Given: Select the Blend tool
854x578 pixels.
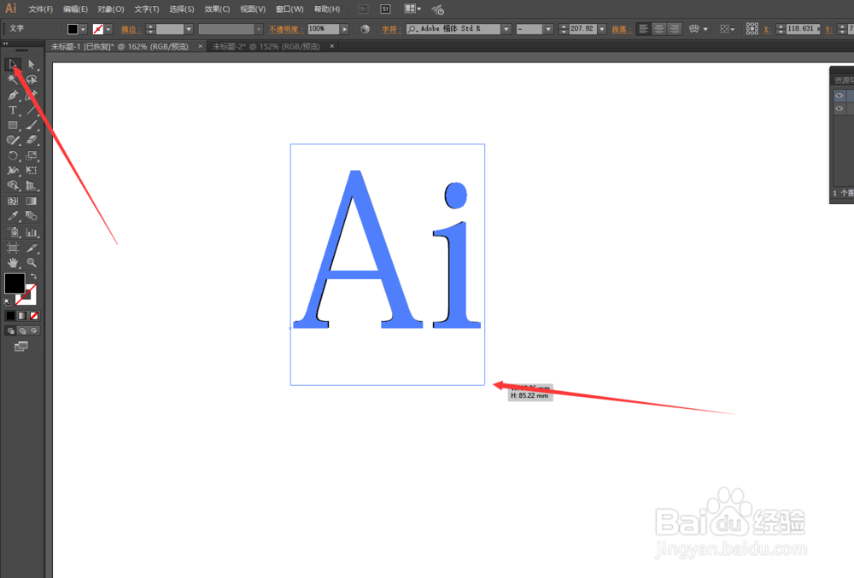Looking at the screenshot, I should click(x=32, y=216).
